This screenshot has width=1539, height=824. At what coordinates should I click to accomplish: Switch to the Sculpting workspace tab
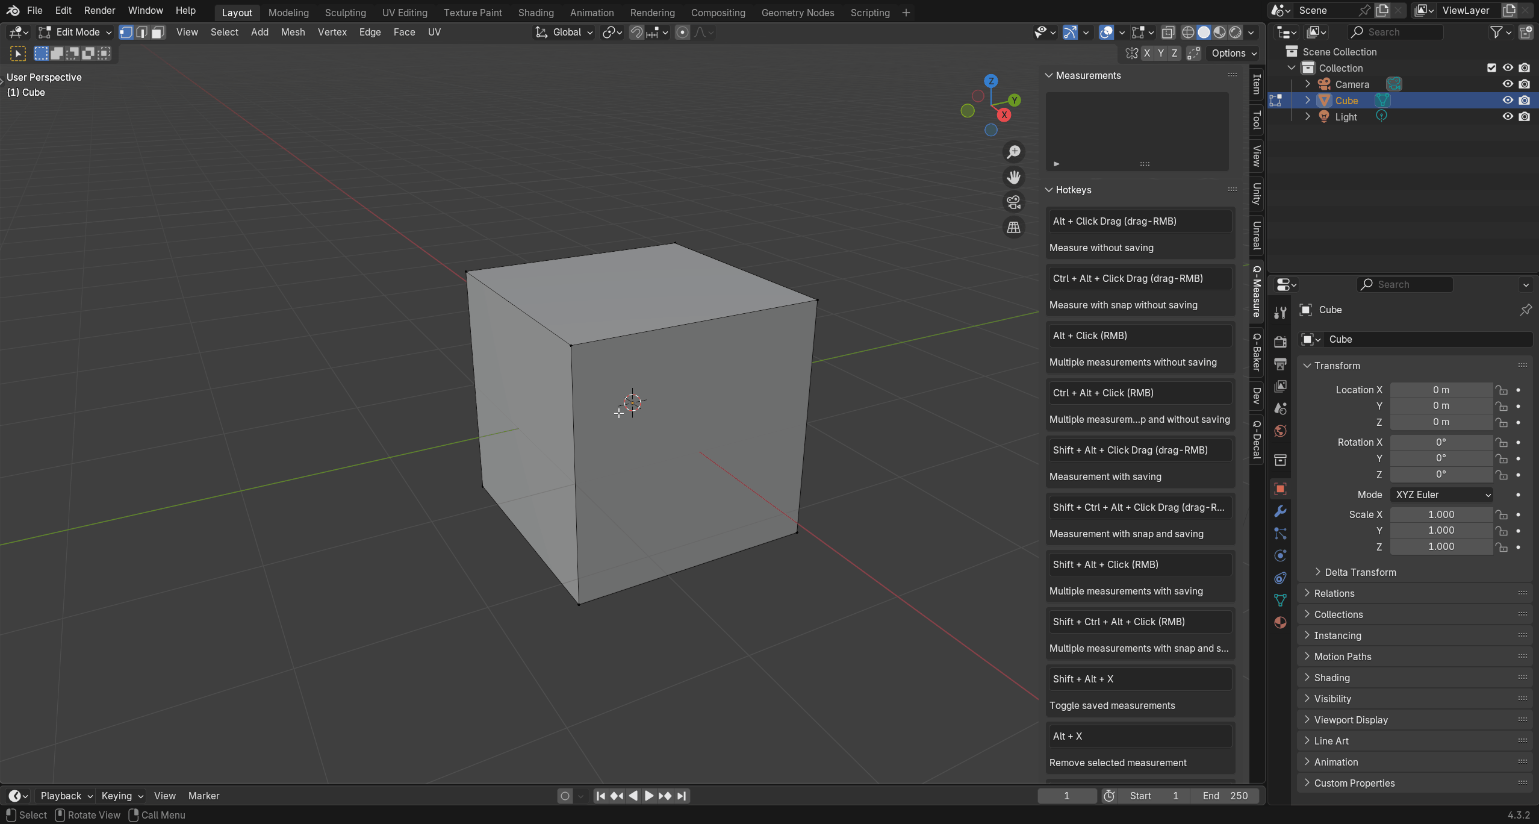coord(345,13)
